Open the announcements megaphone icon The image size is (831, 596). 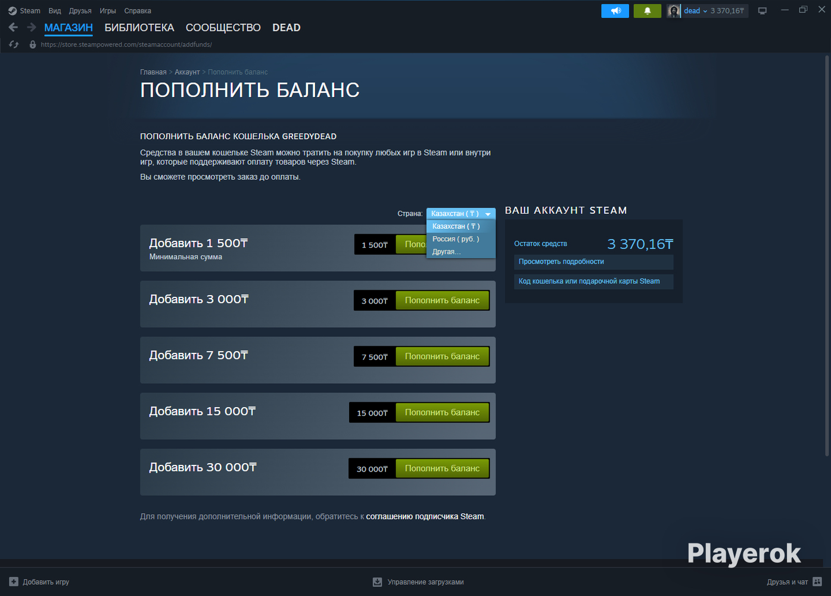click(615, 11)
